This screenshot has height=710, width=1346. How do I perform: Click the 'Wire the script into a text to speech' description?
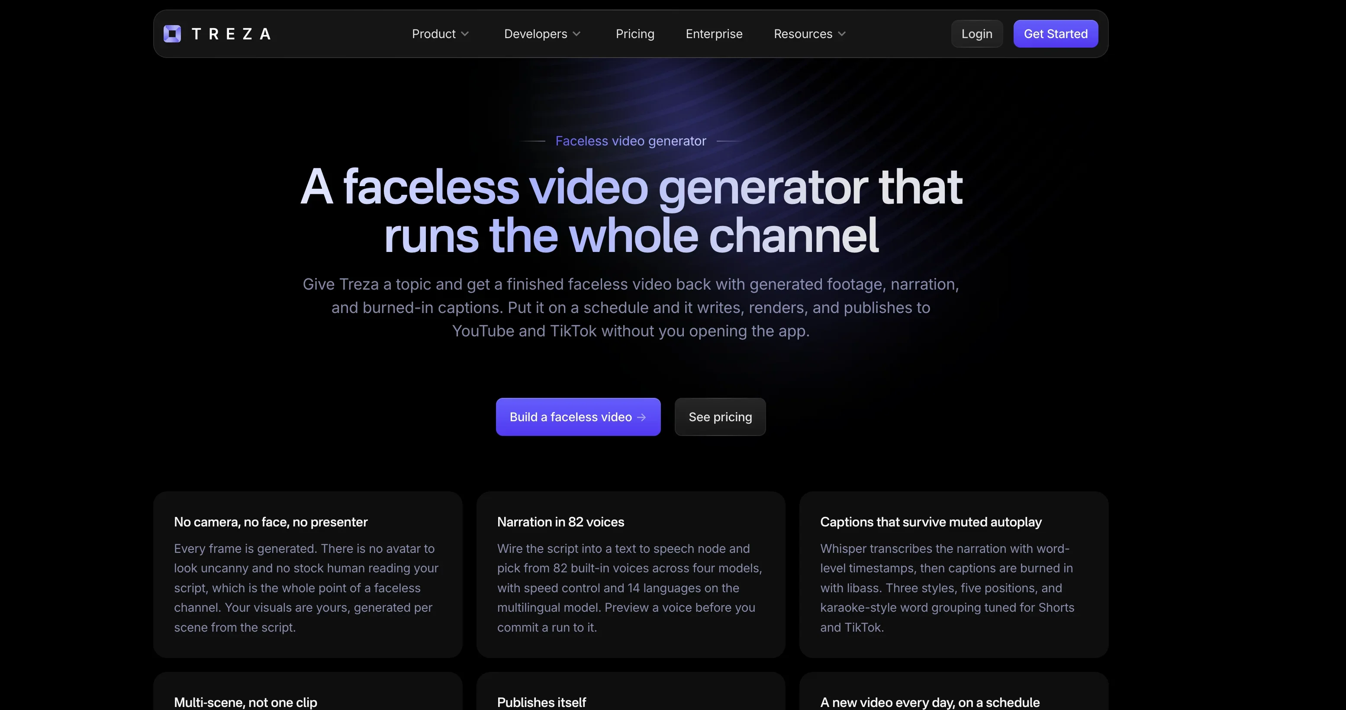coord(630,587)
